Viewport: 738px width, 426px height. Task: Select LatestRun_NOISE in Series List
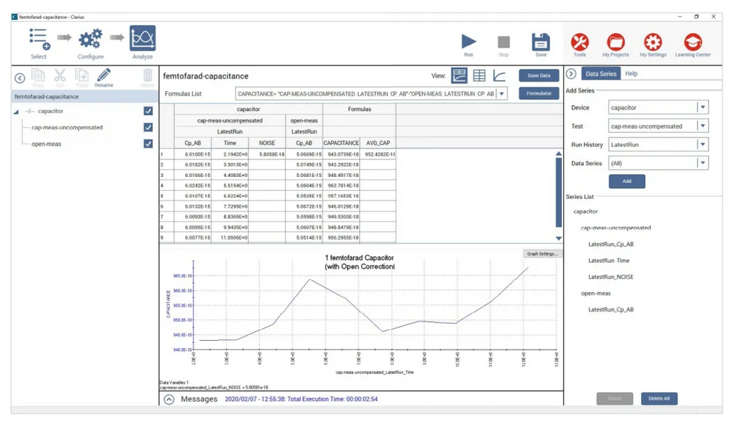click(610, 277)
